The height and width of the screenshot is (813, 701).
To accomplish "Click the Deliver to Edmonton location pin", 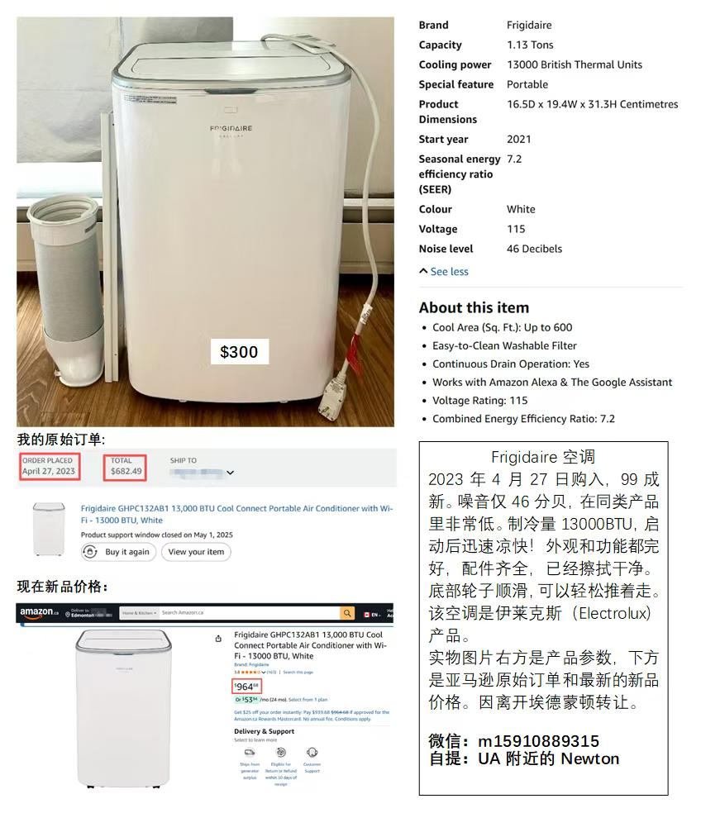I will click(68, 615).
